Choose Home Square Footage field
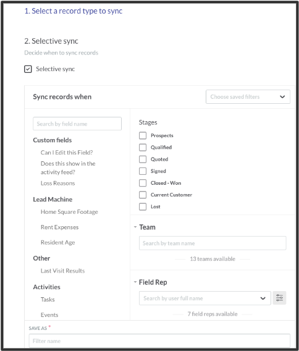Viewport: 299px width, 351px height. pyautogui.click(x=69, y=212)
